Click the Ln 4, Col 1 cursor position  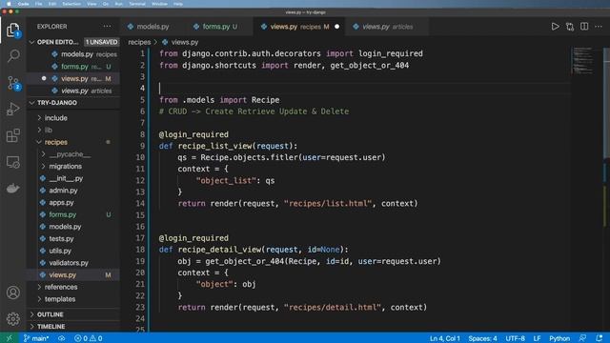click(445, 338)
